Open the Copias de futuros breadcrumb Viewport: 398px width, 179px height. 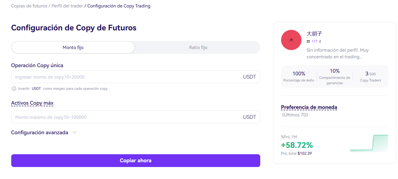pyautogui.click(x=29, y=6)
